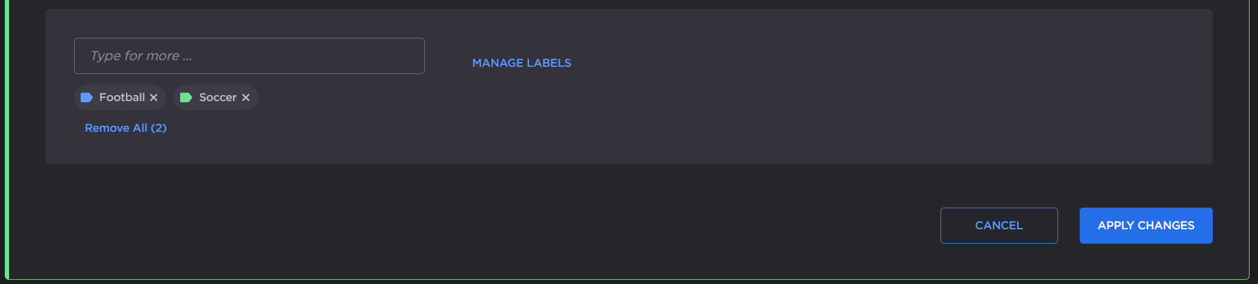Delete the Soccer tag using its cross icon
This screenshot has height=284, width=1258.
tap(246, 97)
